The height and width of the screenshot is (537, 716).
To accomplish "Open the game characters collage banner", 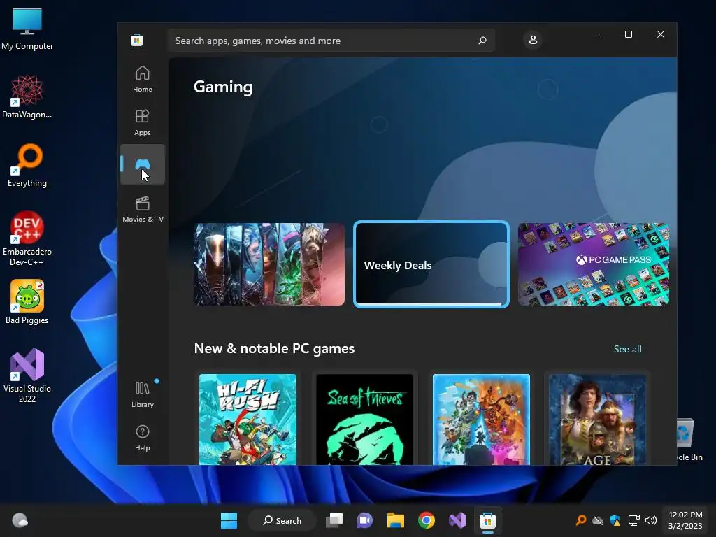I will click(269, 264).
